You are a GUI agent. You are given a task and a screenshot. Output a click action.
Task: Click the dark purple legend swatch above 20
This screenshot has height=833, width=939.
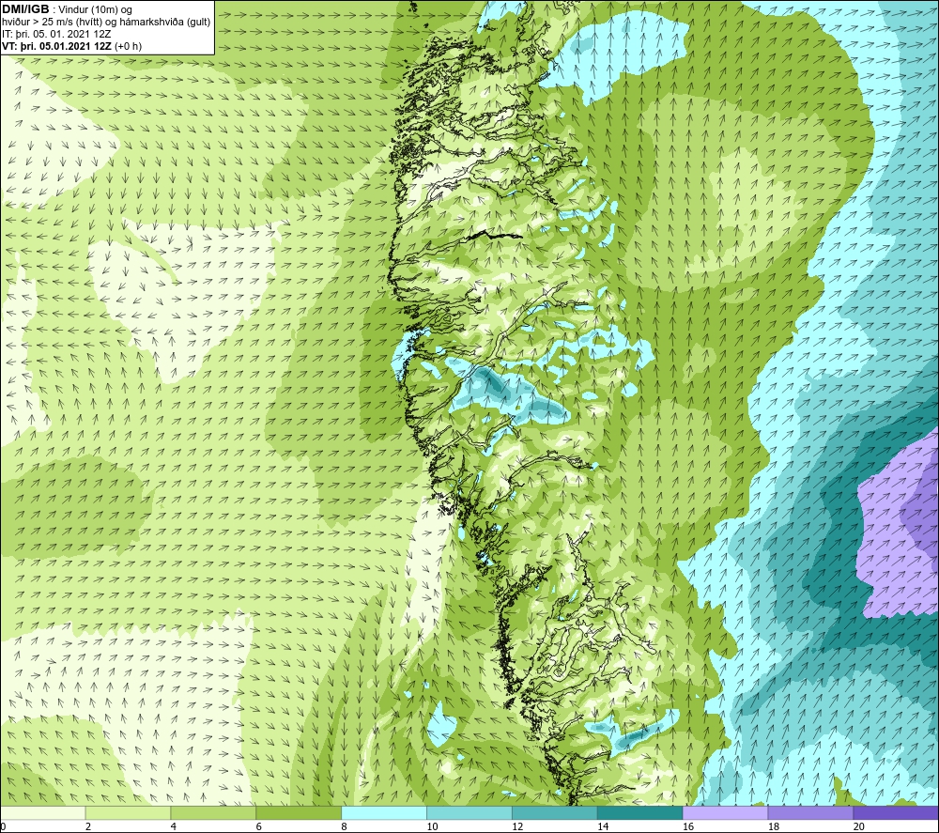896,812
